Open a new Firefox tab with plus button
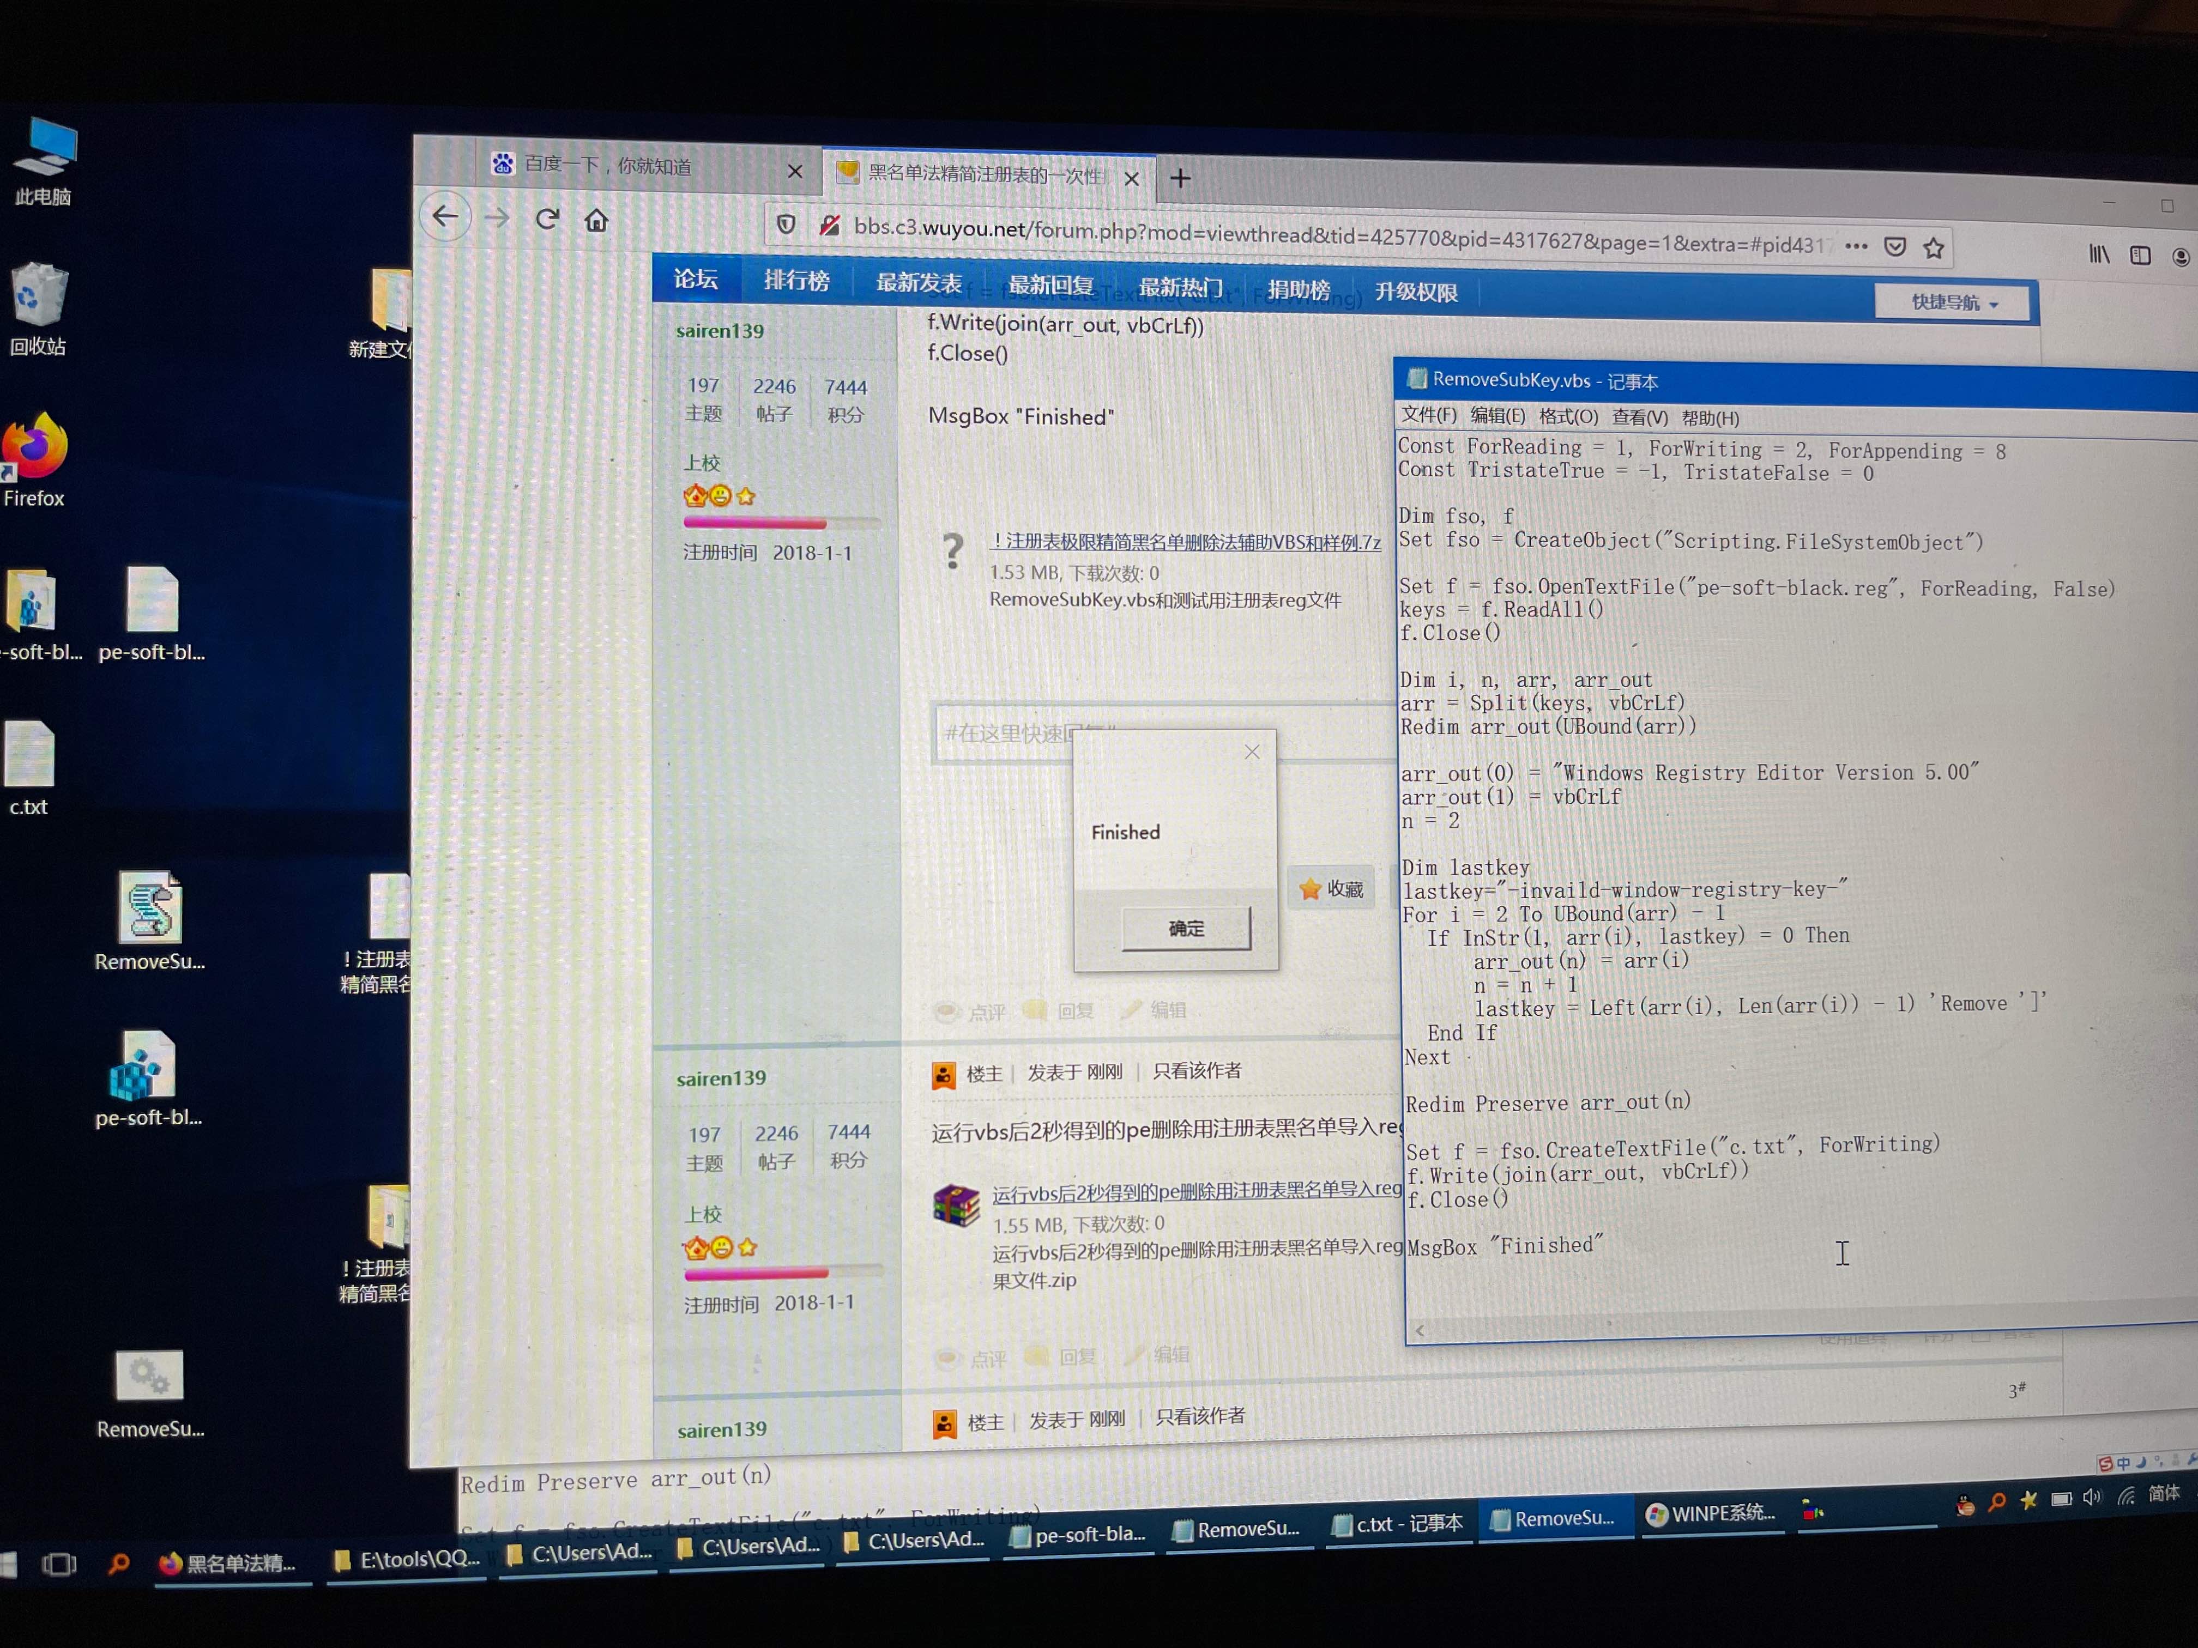Viewport: 2198px width, 1648px height. point(1180,178)
